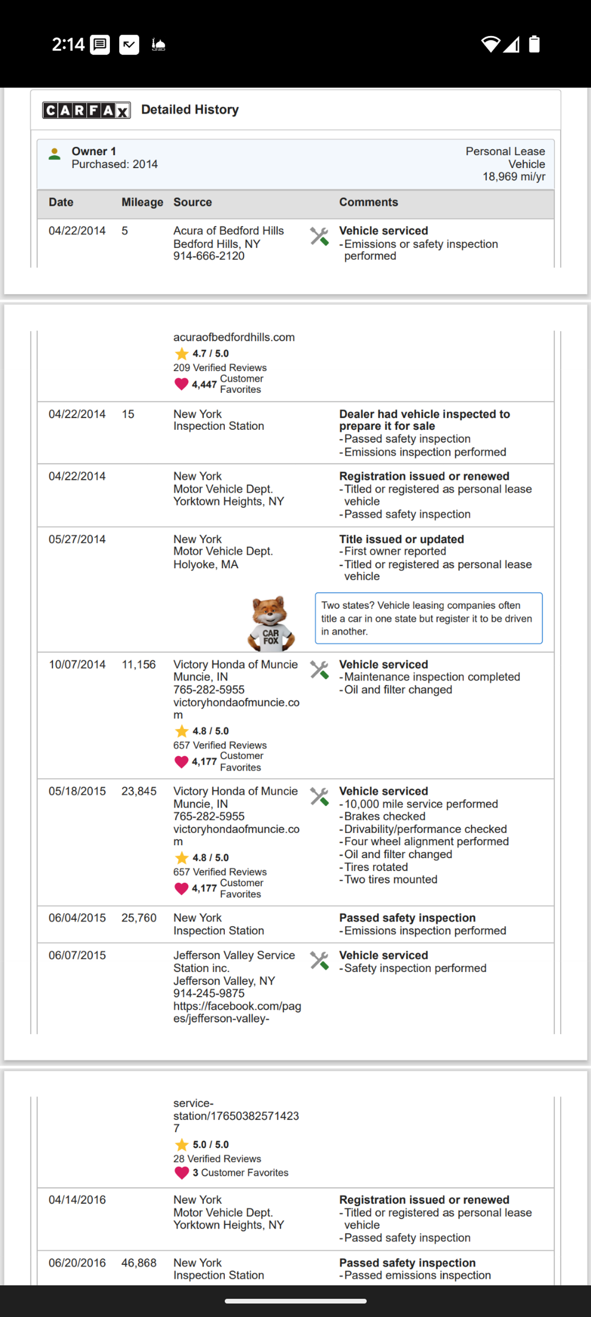The width and height of the screenshot is (591, 1317).
Task: Tap the Two states leasing info tooltip
Action: point(428,618)
